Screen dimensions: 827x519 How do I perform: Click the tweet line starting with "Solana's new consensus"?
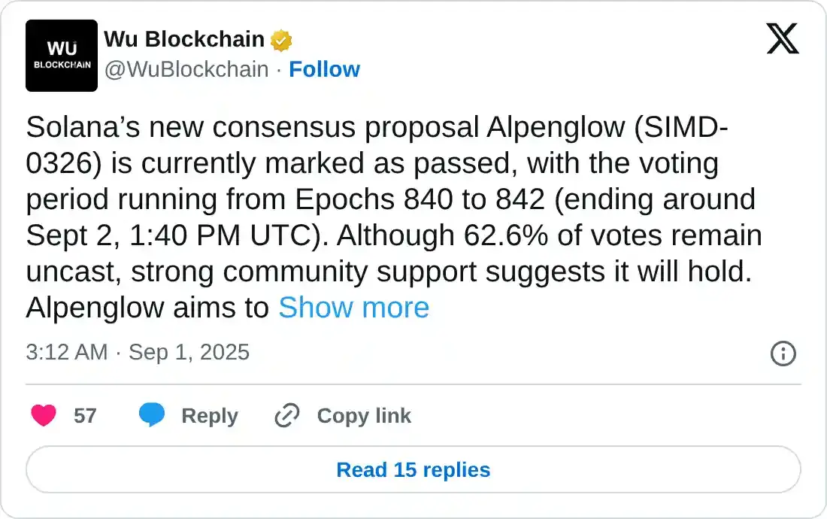pyautogui.click(x=376, y=128)
